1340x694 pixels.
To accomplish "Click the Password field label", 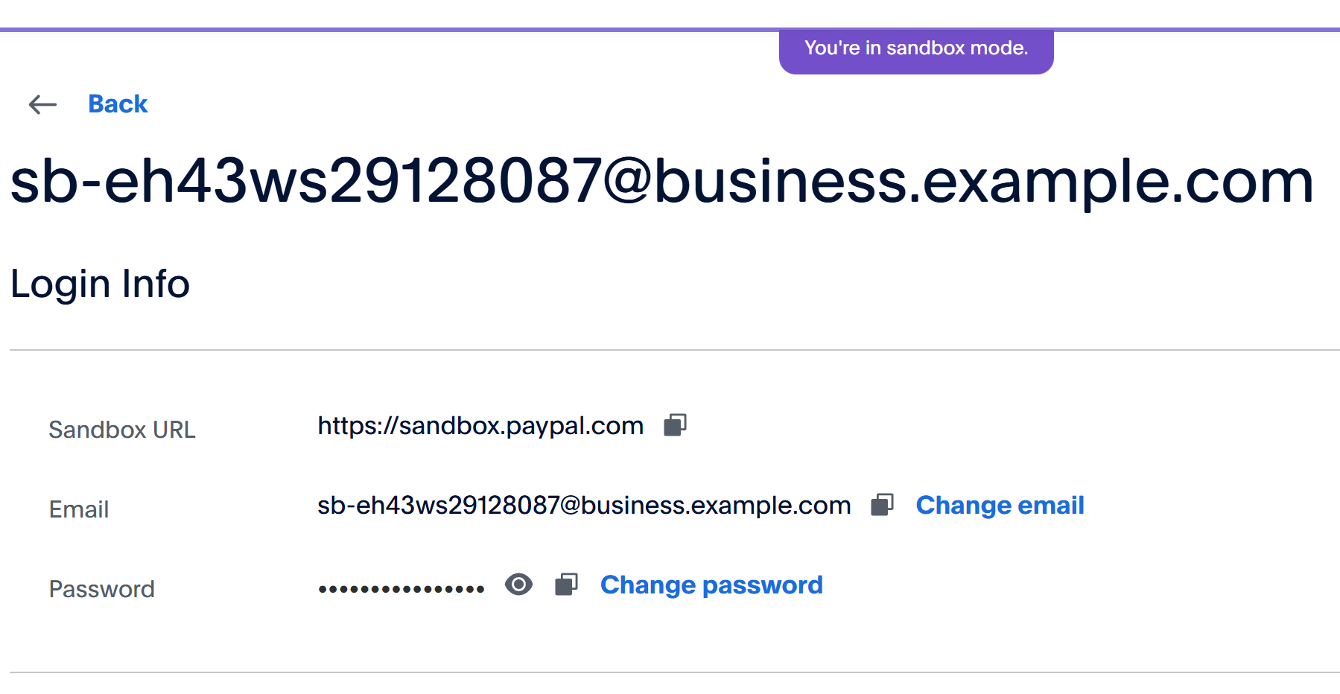I will coord(102,589).
